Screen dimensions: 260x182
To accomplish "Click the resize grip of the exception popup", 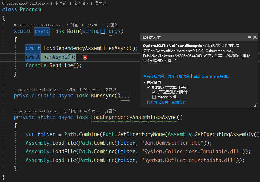I will click(256, 105).
